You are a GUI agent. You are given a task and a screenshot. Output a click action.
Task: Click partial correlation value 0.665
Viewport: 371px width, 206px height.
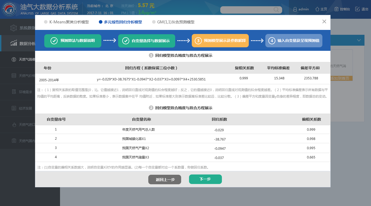[x=311, y=157]
